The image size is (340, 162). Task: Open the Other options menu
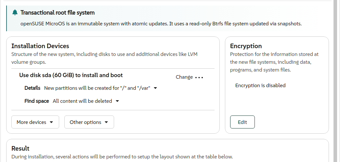[89, 122]
